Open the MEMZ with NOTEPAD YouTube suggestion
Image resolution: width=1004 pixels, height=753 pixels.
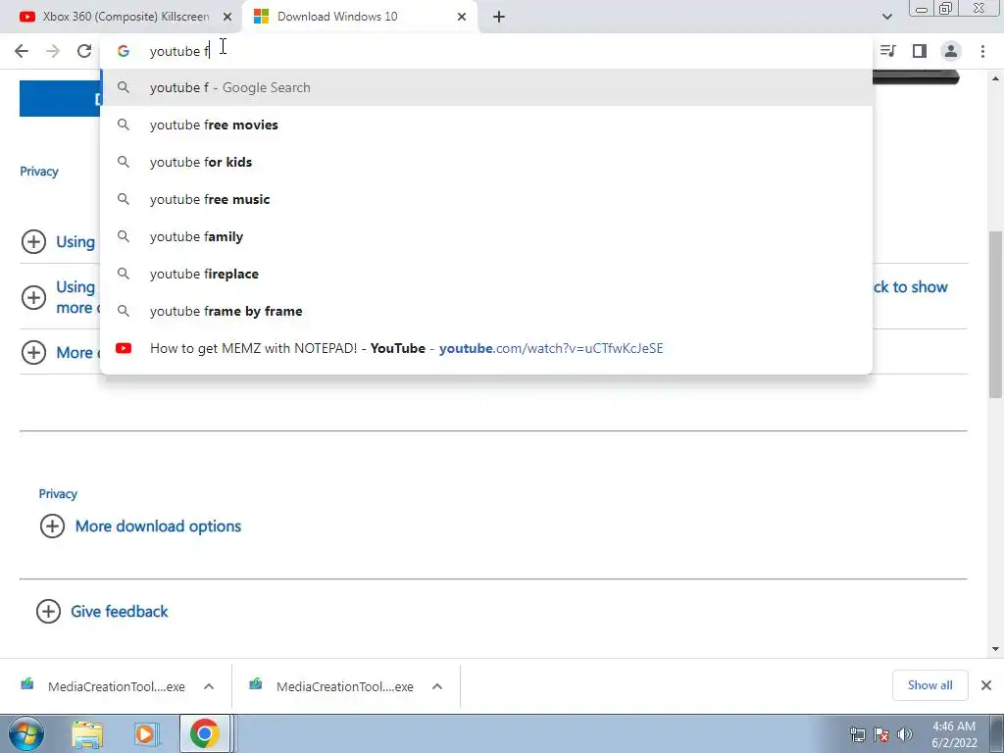point(486,348)
